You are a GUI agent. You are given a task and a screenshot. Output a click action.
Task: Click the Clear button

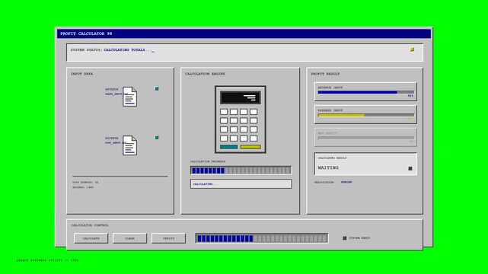(x=129, y=238)
